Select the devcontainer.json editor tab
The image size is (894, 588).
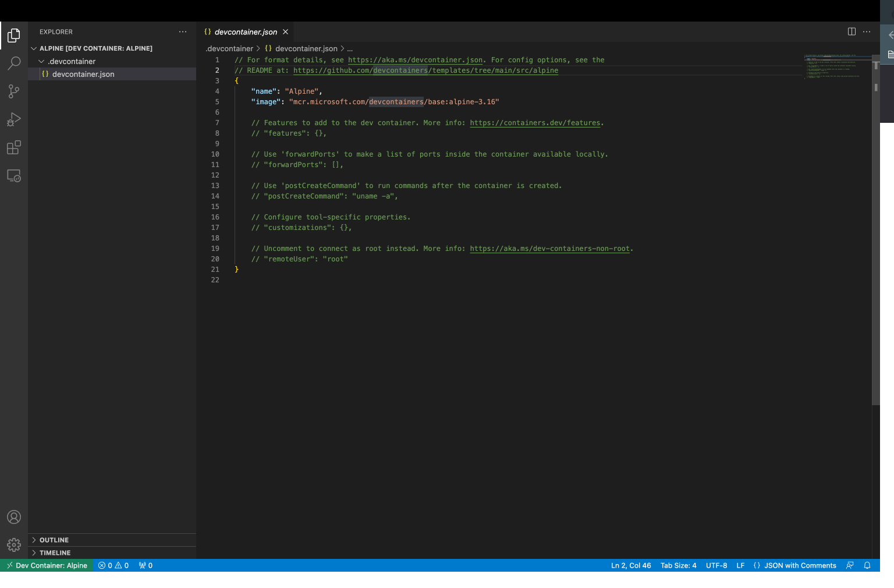pos(244,32)
